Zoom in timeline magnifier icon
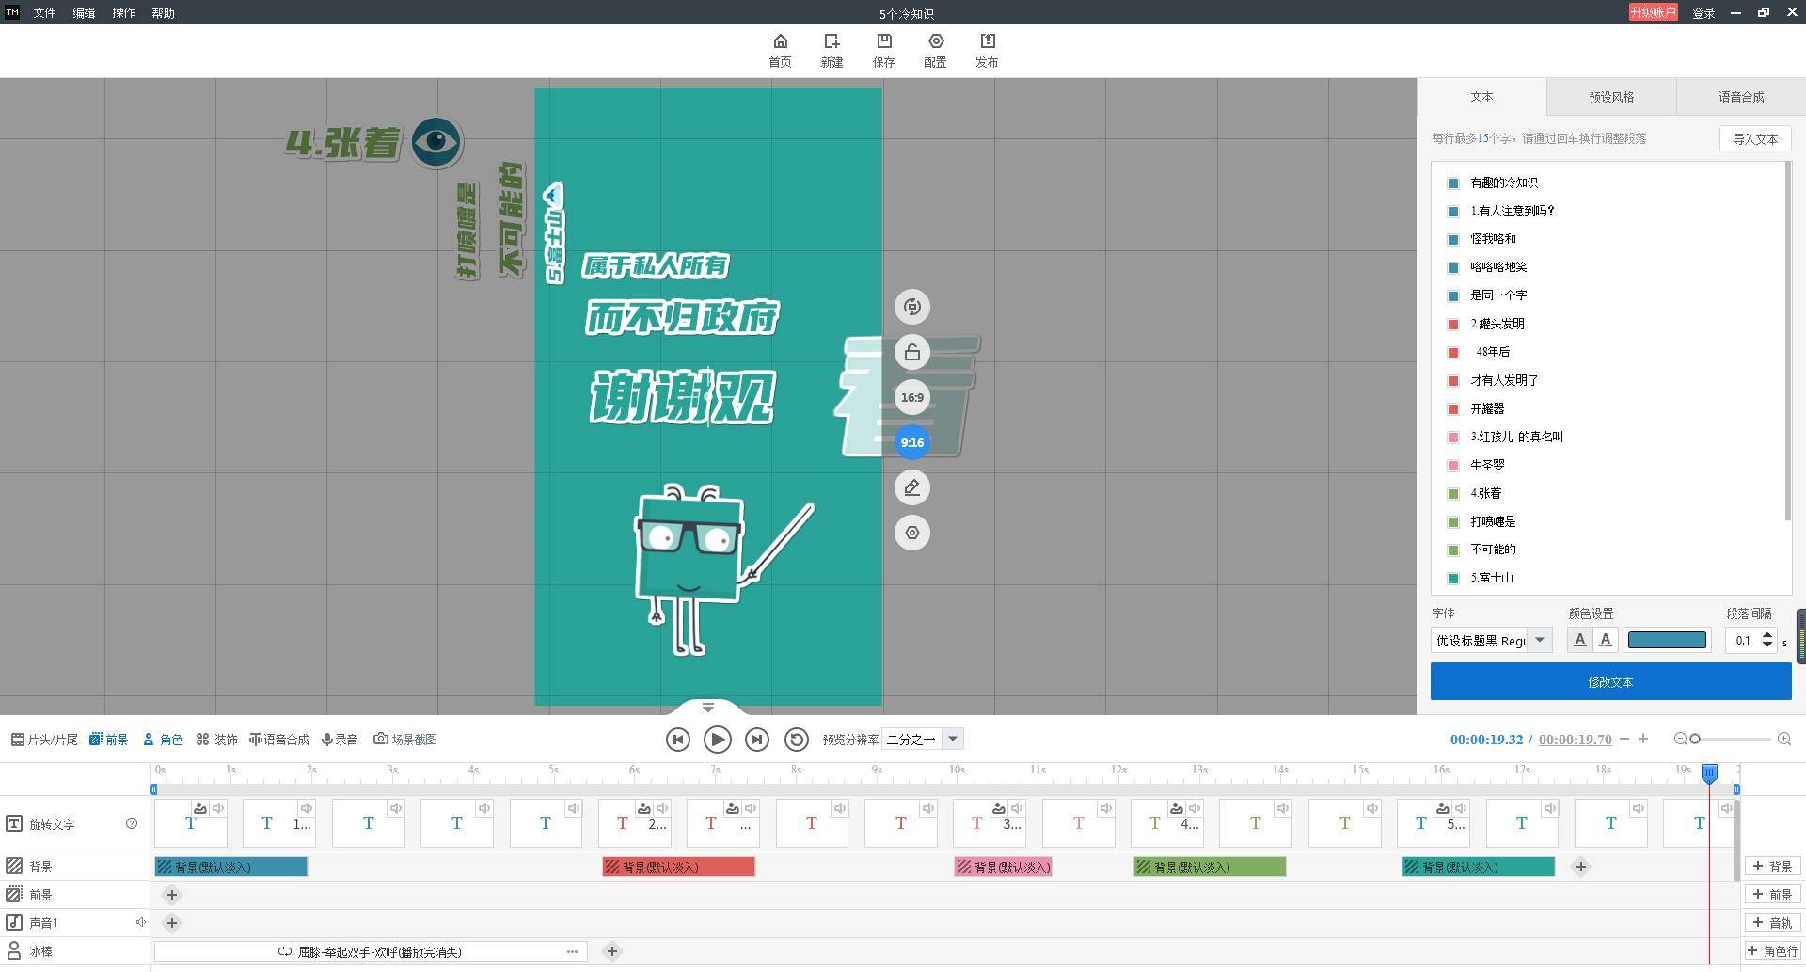This screenshot has height=972, width=1806. coord(1784,740)
